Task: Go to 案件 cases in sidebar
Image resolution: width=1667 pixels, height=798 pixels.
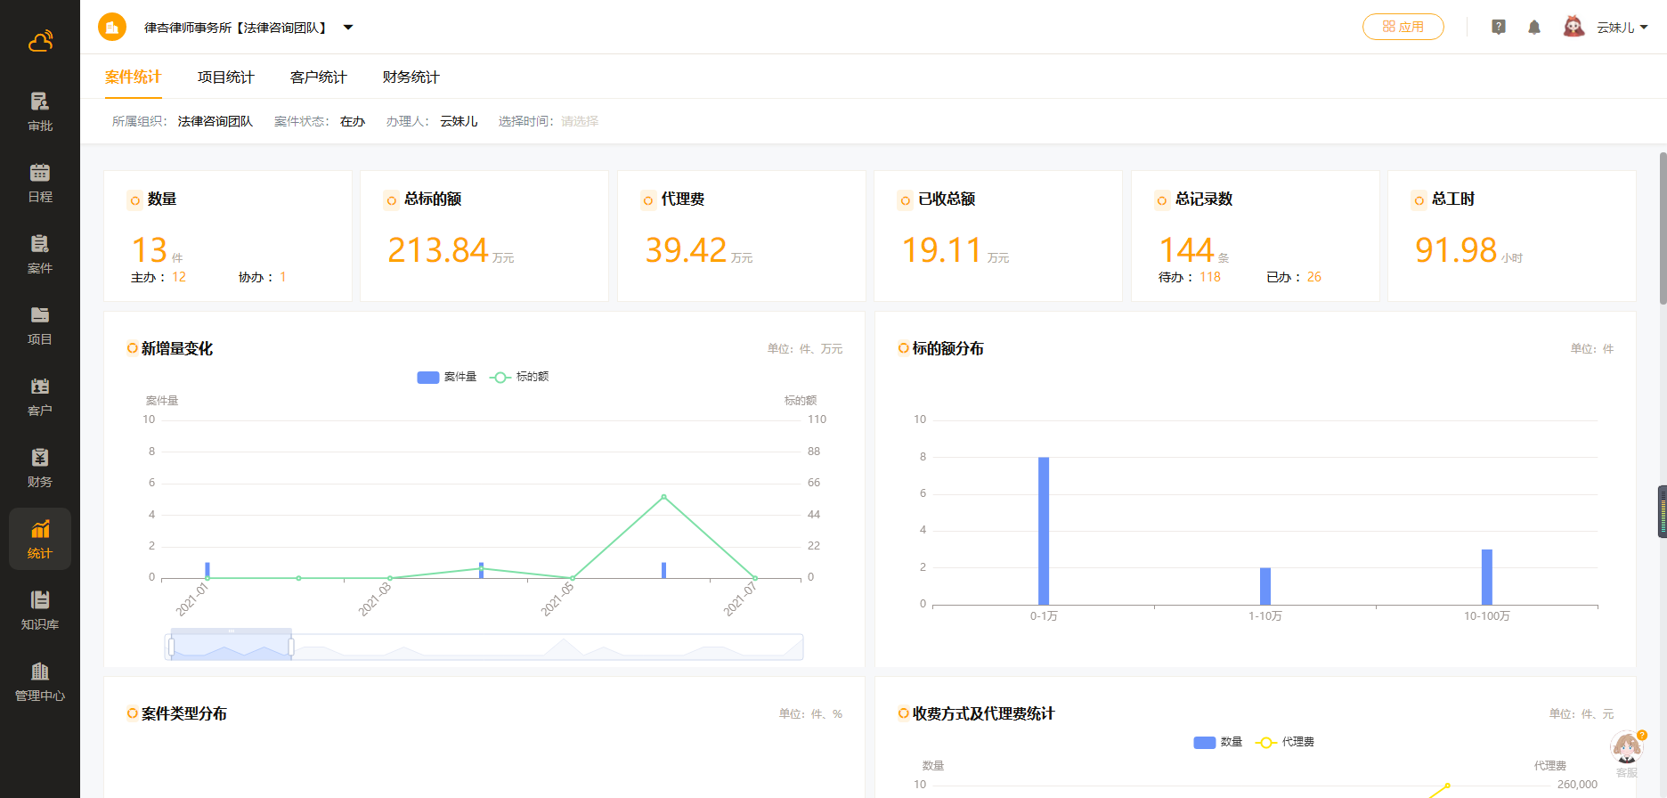Action: click(40, 254)
